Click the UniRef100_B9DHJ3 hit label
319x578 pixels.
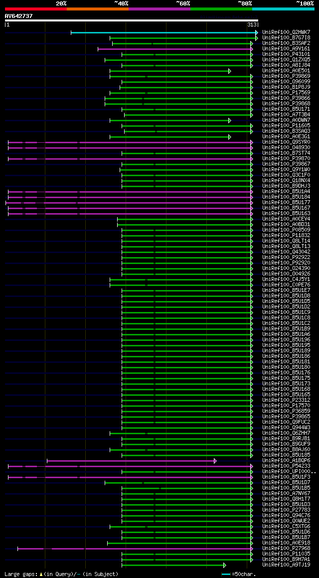286,186
